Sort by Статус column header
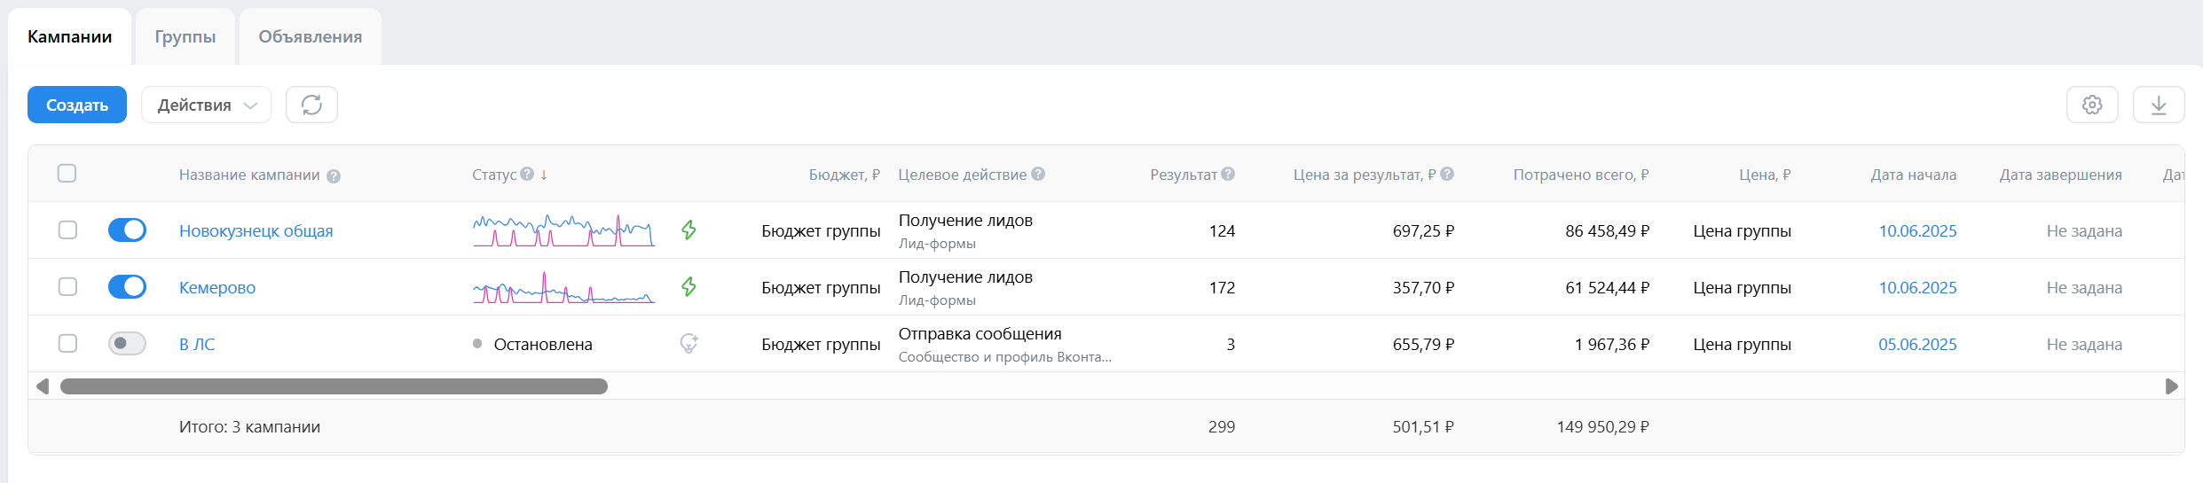The width and height of the screenshot is (2203, 483). coord(494,175)
